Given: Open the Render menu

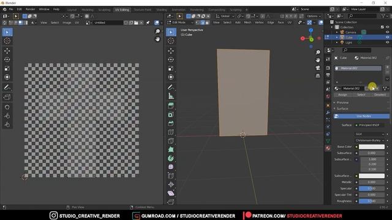Looking at the screenshot, I should point(30,9).
